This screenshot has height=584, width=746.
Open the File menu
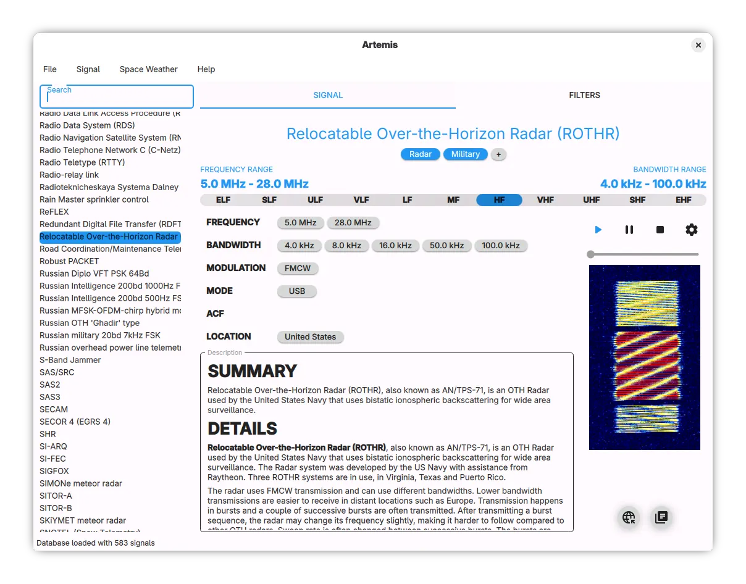pyautogui.click(x=50, y=69)
